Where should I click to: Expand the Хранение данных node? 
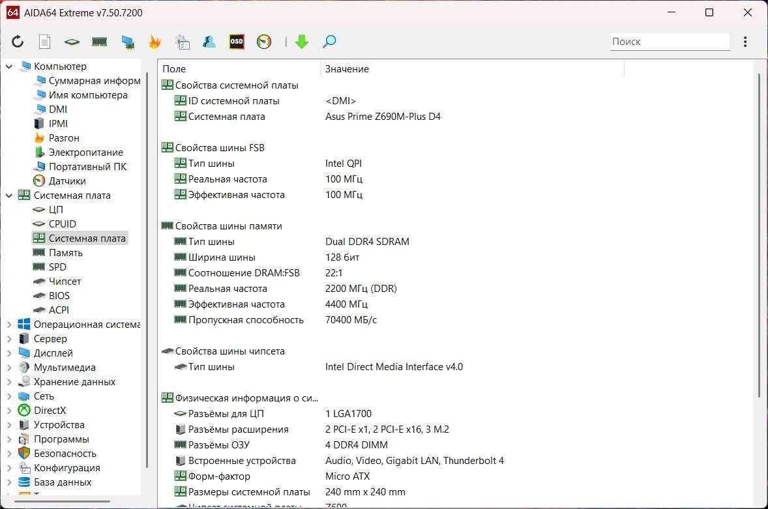click(x=9, y=382)
